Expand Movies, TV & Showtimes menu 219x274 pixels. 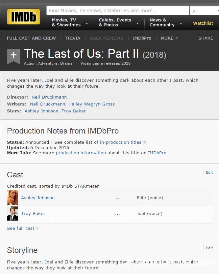[x=70, y=22]
